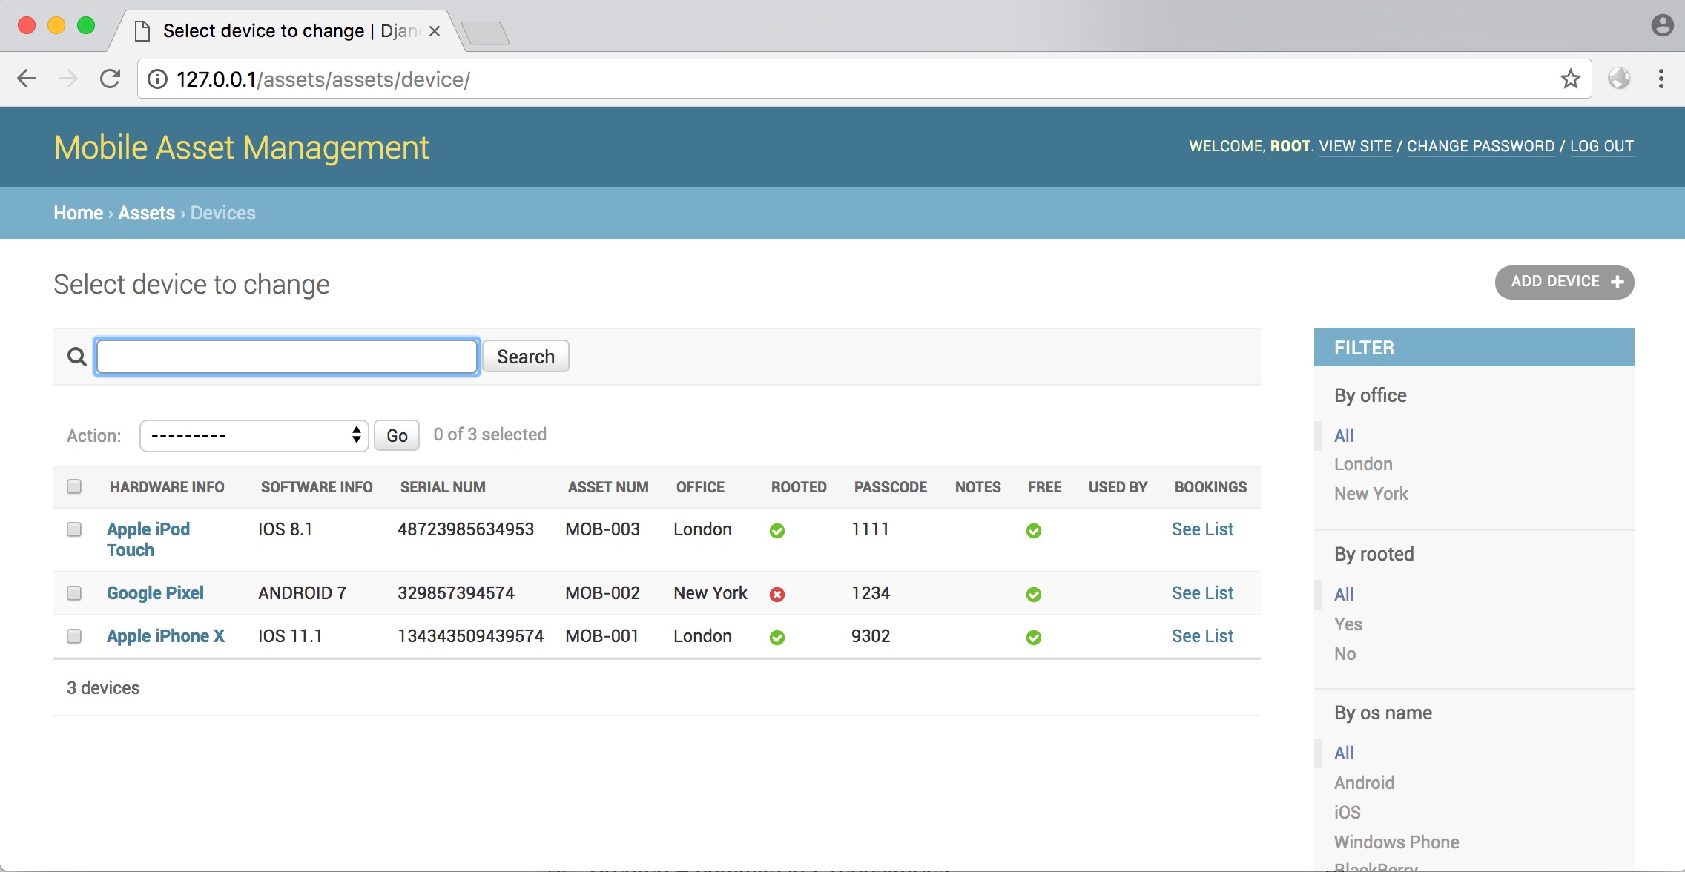Screen dimensions: 1685x872
Task: Open See List for Apple iPhone X
Action: (x=1202, y=636)
